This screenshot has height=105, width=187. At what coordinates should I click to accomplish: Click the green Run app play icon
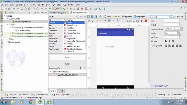[x=64, y=9]
